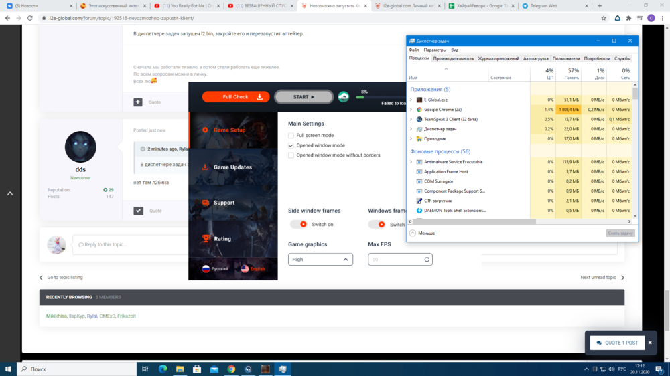Bookmark page with star icon in address bar
This screenshot has height=376, width=670.
click(x=603, y=18)
